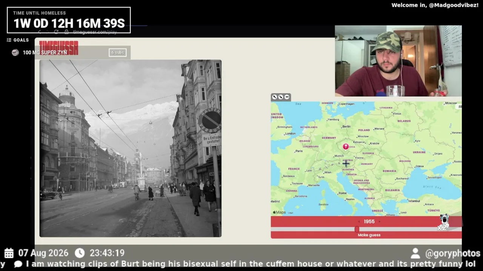This screenshot has width=483, height=271.
Task: Click the 100 MG SUPER ZYN goal
Action: point(45,52)
